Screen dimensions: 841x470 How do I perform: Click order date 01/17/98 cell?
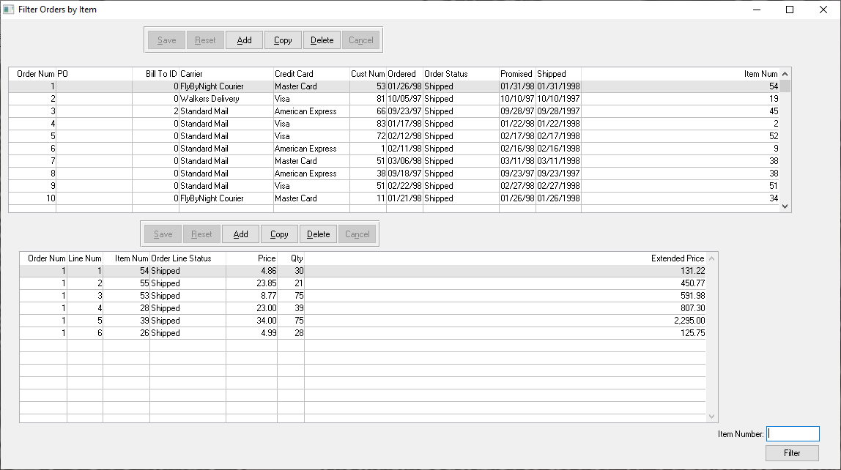pyautogui.click(x=404, y=123)
